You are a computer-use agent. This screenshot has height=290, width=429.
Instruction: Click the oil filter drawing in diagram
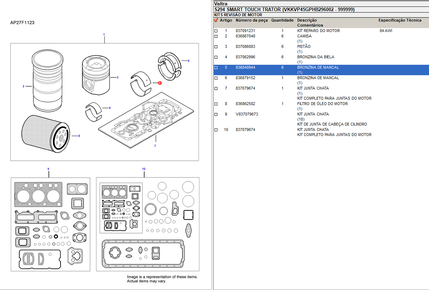coord(45,133)
